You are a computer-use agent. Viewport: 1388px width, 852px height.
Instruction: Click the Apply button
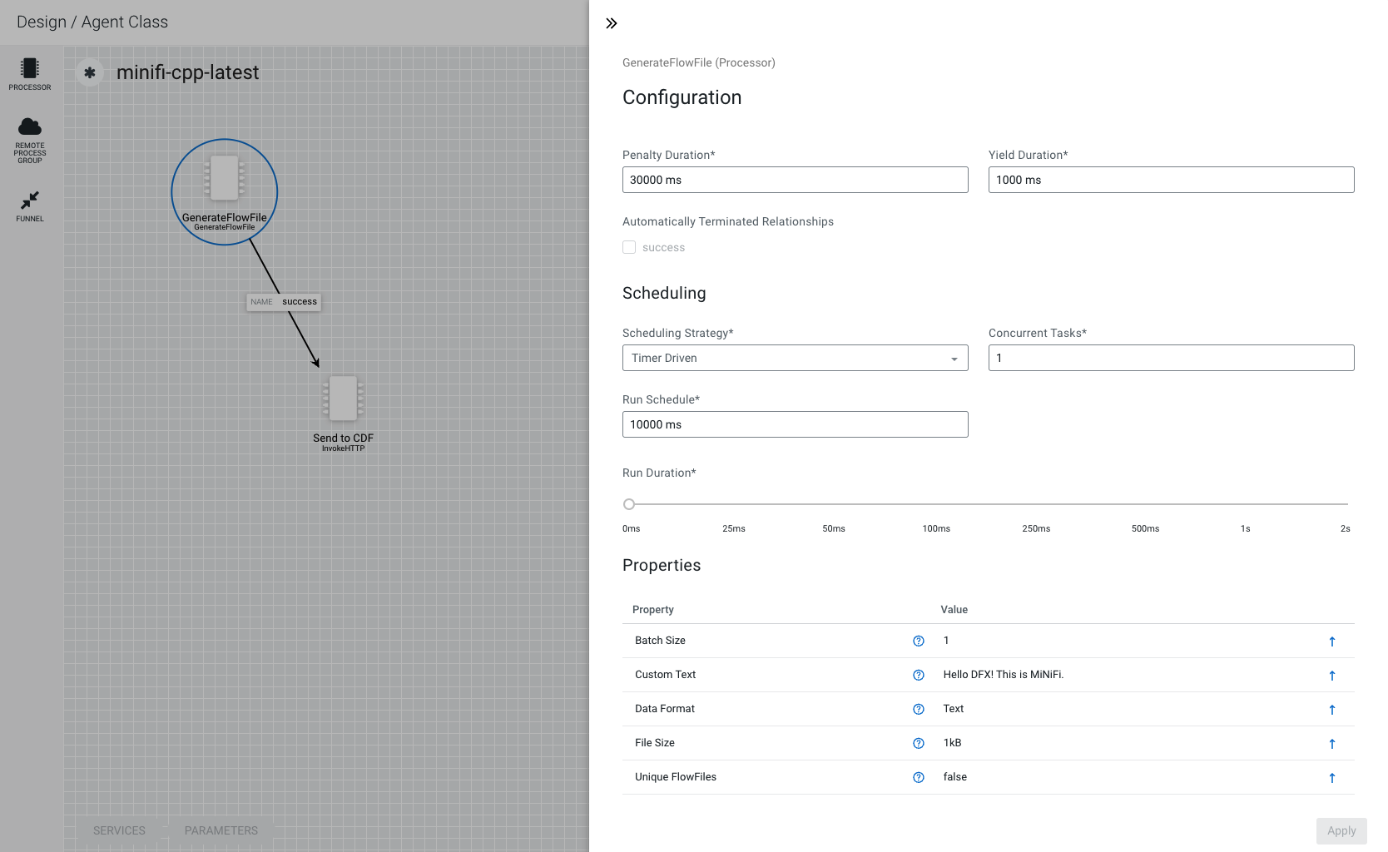coord(1341,830)
